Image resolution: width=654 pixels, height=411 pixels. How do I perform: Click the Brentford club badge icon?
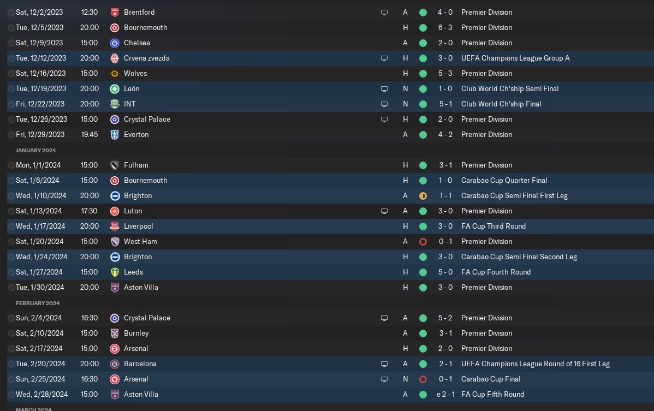[114, 13]
